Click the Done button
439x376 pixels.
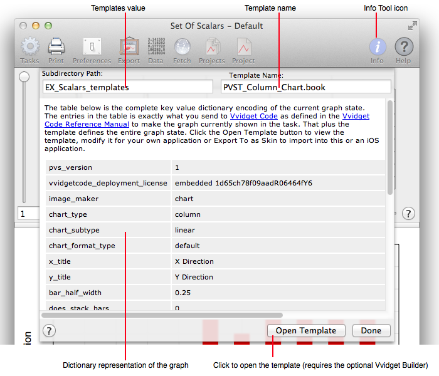(371, 331)
